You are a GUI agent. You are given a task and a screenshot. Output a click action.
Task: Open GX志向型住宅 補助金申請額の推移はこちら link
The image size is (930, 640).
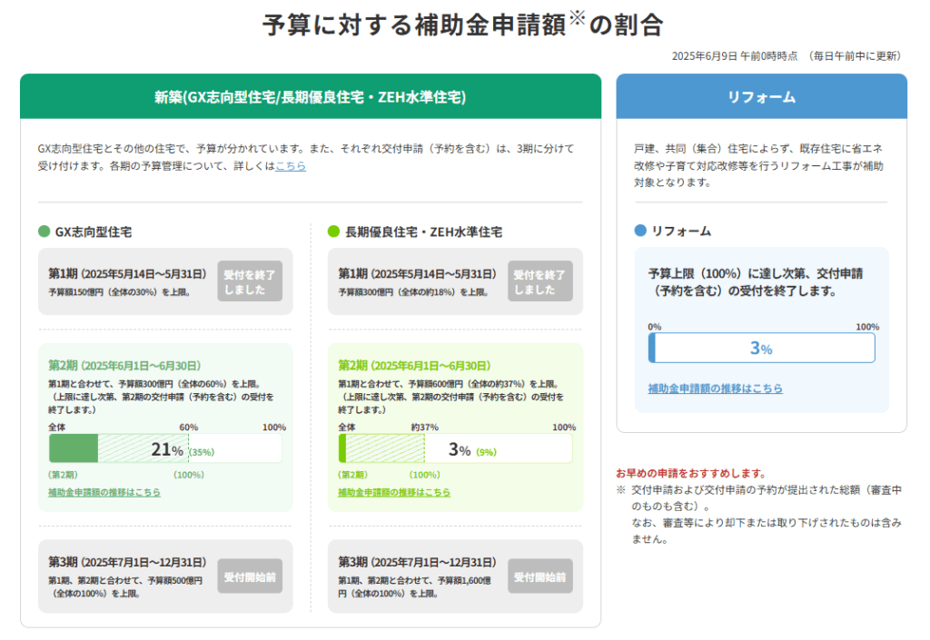(x=104, y=492)
